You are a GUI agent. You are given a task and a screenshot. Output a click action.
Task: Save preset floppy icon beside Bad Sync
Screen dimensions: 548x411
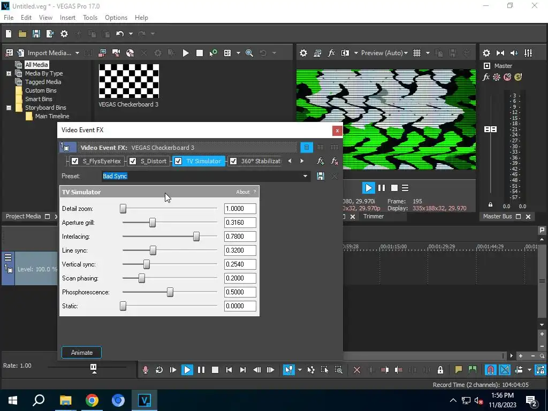[x=320, y=176]
